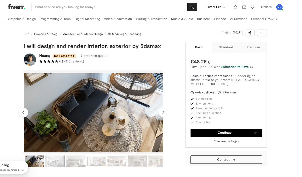302x177 pixels.
Task: Open the more options ellipsis menu
Action: pyautogui.click(x=262, y=33)
